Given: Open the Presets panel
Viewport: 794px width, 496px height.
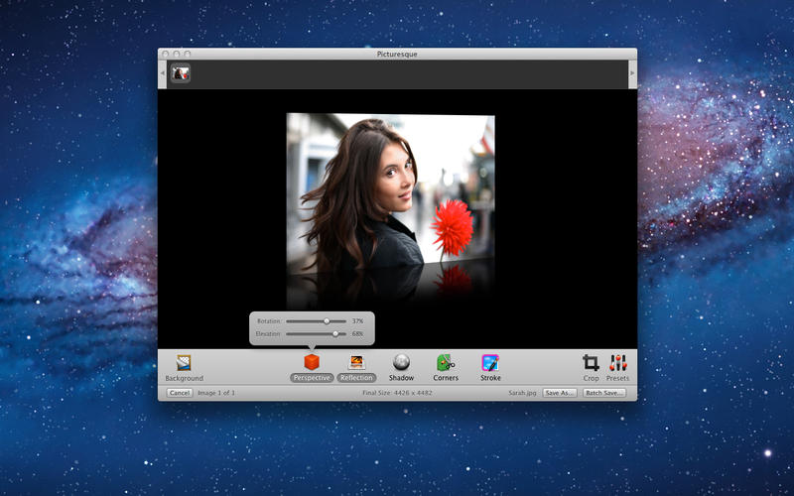Looking at the screenshot, I should click(618, 362).
